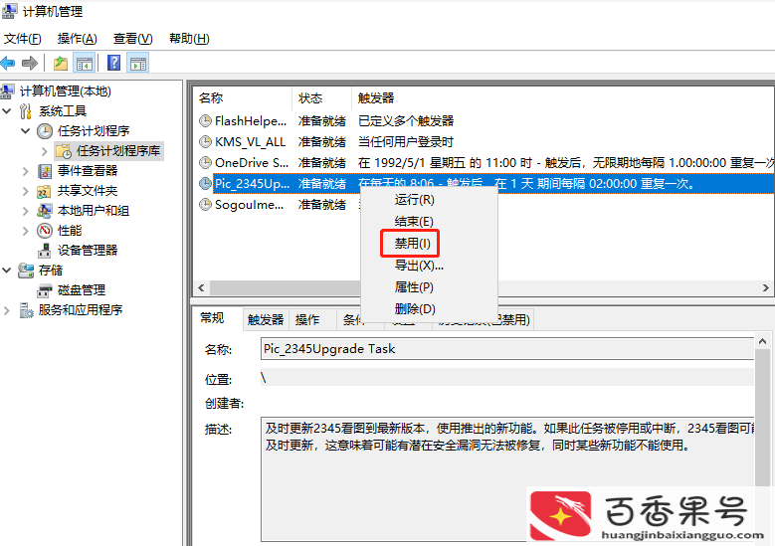775x546 pixels.
Task: Click the right arrow of horizontal scrollbar
Action: pyautogui.click(x=766, y=287)
